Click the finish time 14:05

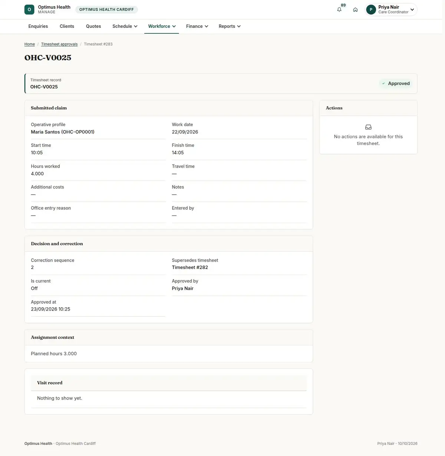click(178, 153)
